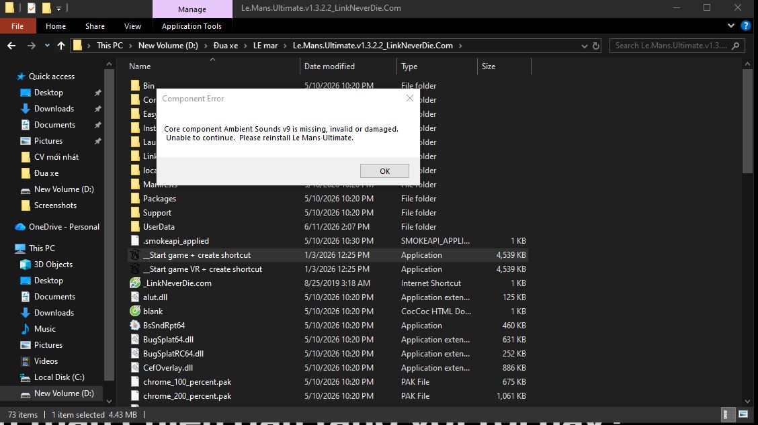This screenshot has height=425, width=758.
Task: Select __Start game + create shortcut application
Action: coord(197,255)
